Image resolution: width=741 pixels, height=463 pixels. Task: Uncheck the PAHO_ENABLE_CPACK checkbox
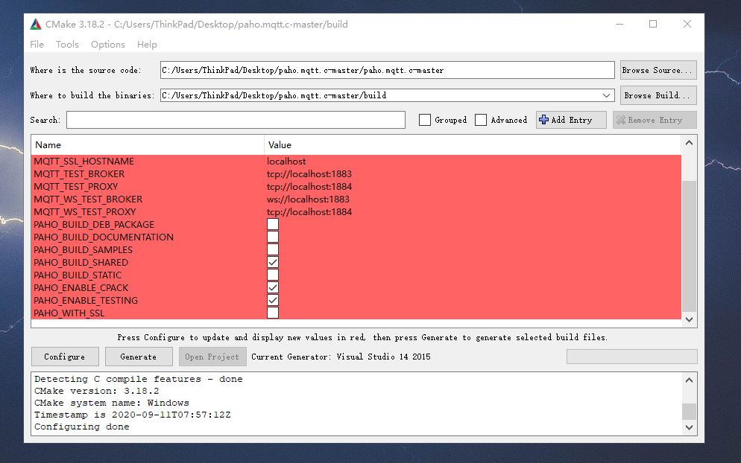click(x=273, y=287)
